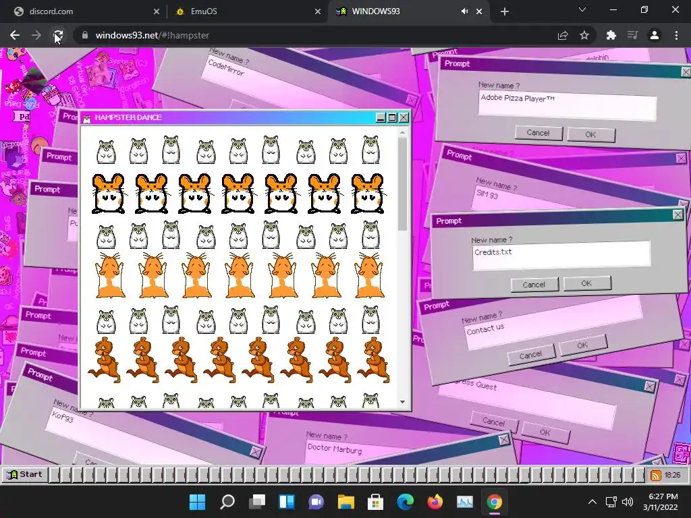Click OK in Adobe Pizza Player prompt
This screenshot has width=691, height=518.
(x=591, y=134)
